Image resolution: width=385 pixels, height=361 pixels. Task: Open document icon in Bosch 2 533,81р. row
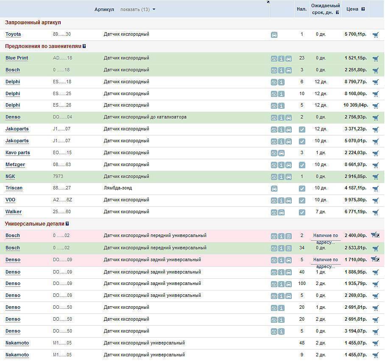click(288, 248)
